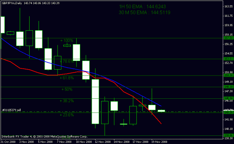The height and width of the screenshot is (144, 234).
Task: Click the 156.35 value on the price scale
Action: (228, 44)
